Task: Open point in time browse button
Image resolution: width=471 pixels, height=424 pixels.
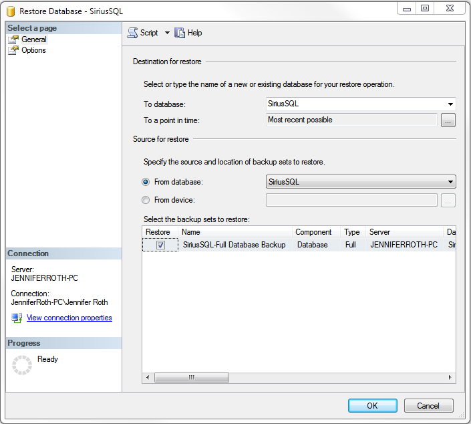Action: coord(448,120)
